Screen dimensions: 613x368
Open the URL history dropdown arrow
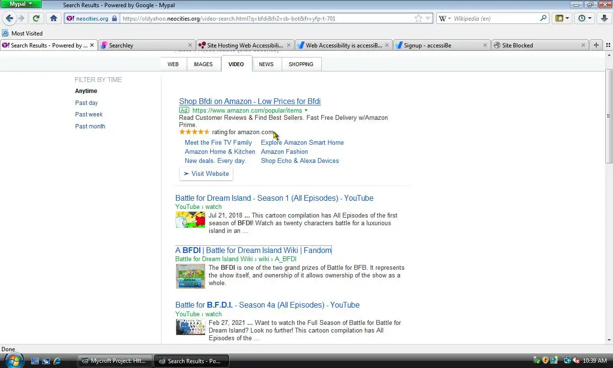coord(428,18)
